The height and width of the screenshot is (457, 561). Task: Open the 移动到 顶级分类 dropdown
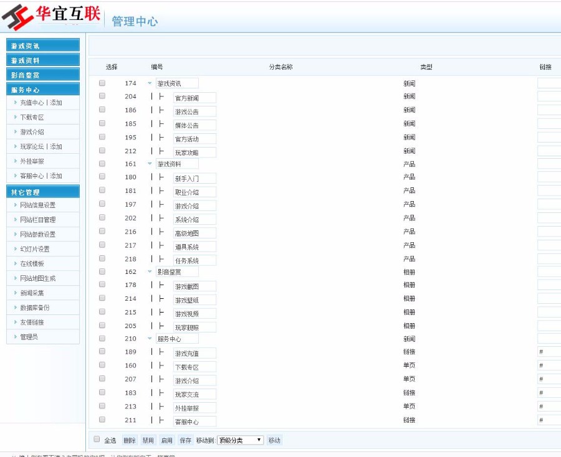pyautogui.click(x=240, y=440)
